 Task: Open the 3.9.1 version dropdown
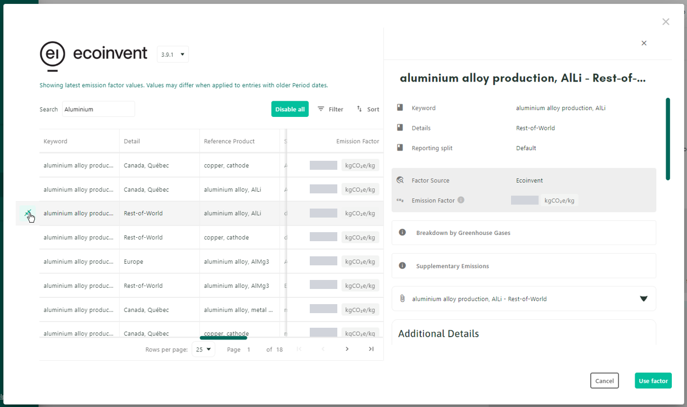(173, 55)
